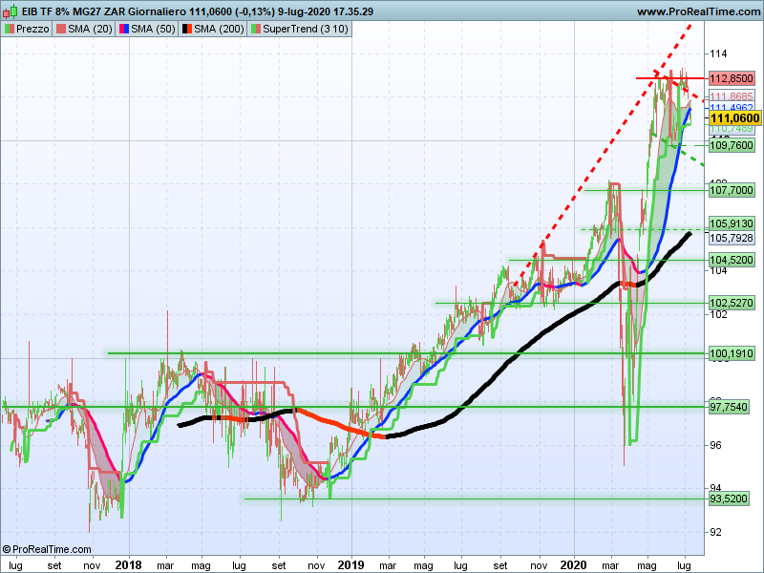Screen dimensions: 764x573
Task: Click the © ProRealTime.com copyright text
Action: [47, 549]
